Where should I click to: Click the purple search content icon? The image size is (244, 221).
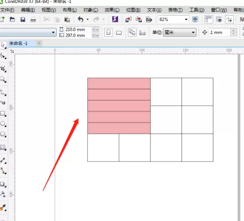tap(115, 20)
